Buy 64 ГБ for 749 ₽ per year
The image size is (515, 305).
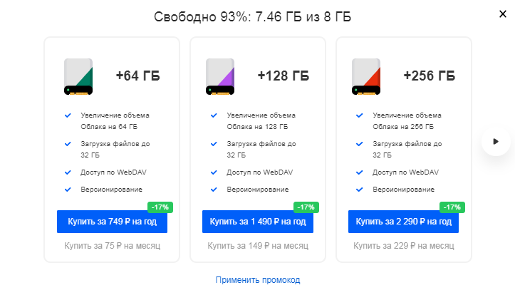pos(112,222)
